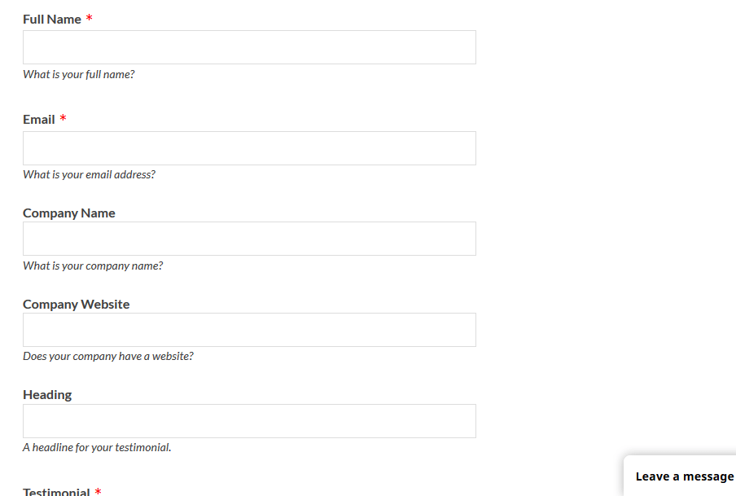Click the Full Name field label
Viewport: 736px width, 496px height.
tap(52, 19)
